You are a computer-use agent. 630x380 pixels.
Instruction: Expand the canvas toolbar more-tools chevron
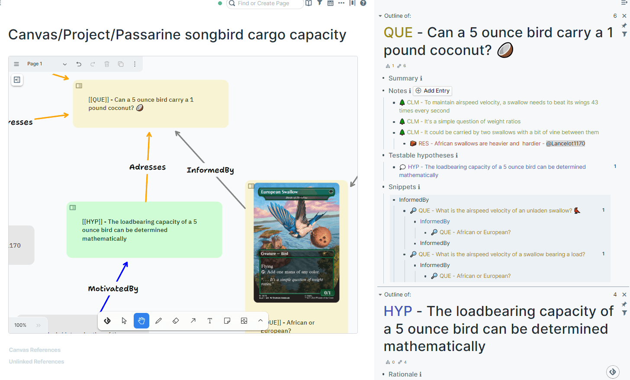(x=260, y=321)
